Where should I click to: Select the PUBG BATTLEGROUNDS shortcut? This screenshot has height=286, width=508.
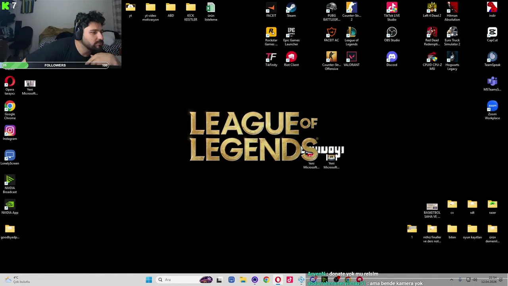click(331, 12)
